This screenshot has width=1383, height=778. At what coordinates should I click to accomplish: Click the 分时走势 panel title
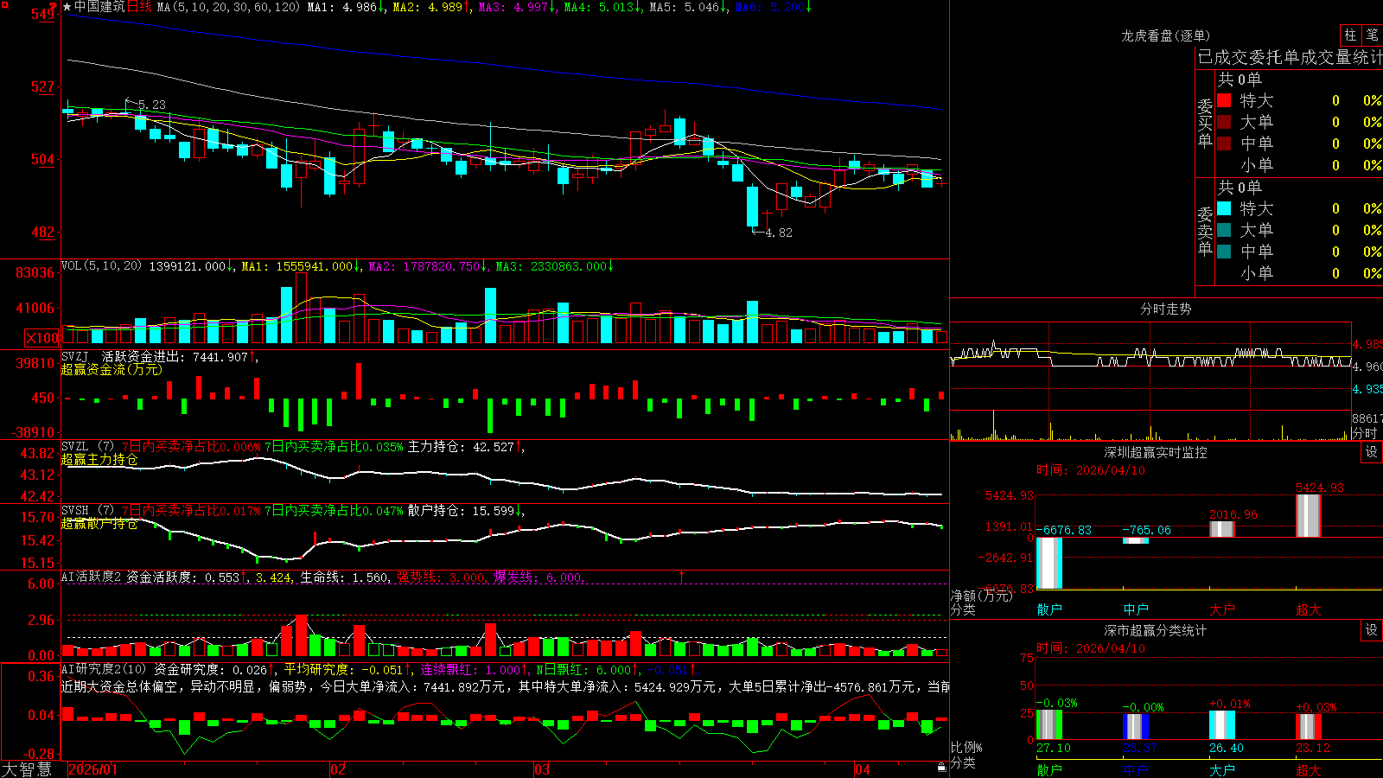coord(1166,309)
